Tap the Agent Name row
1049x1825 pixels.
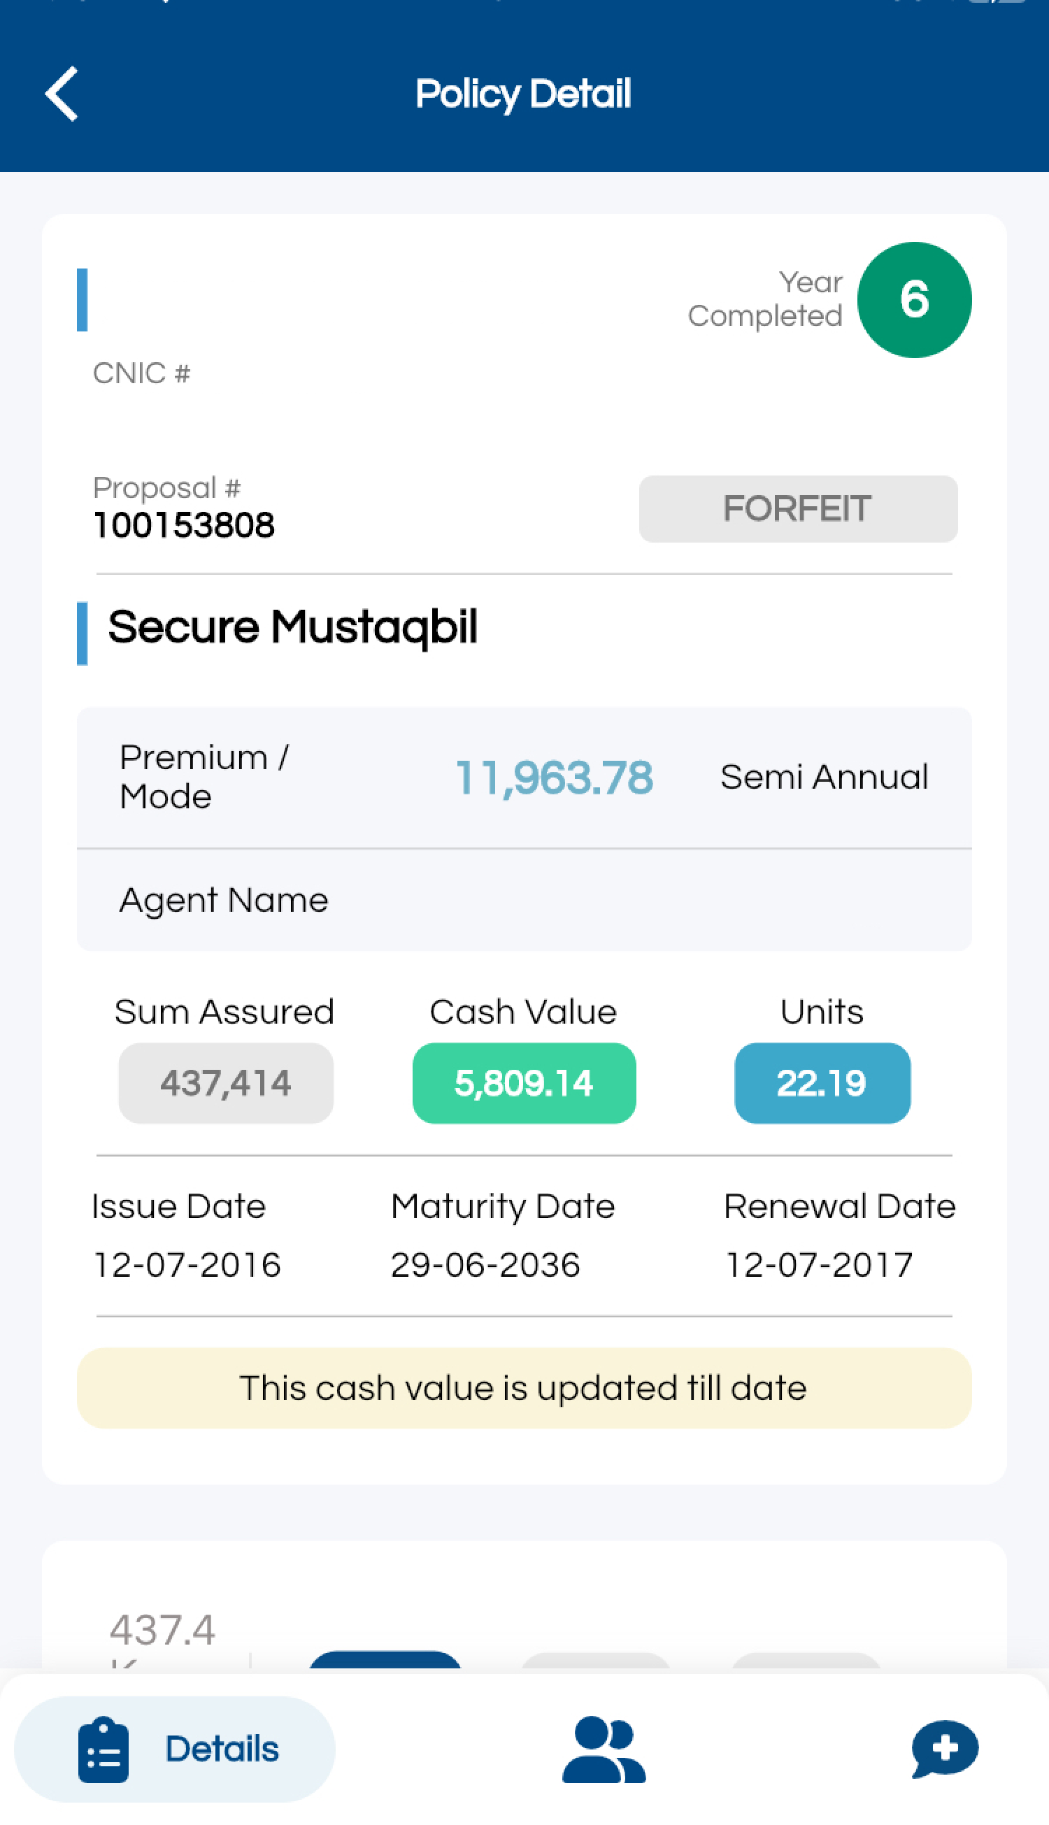point(524,900)
